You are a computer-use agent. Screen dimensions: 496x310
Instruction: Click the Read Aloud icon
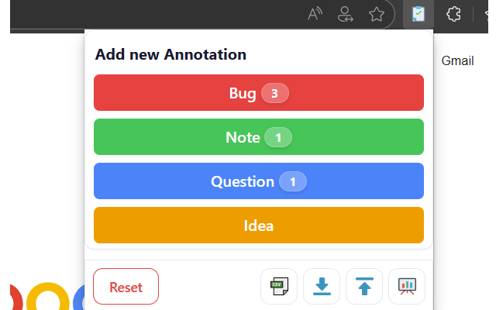315,14
